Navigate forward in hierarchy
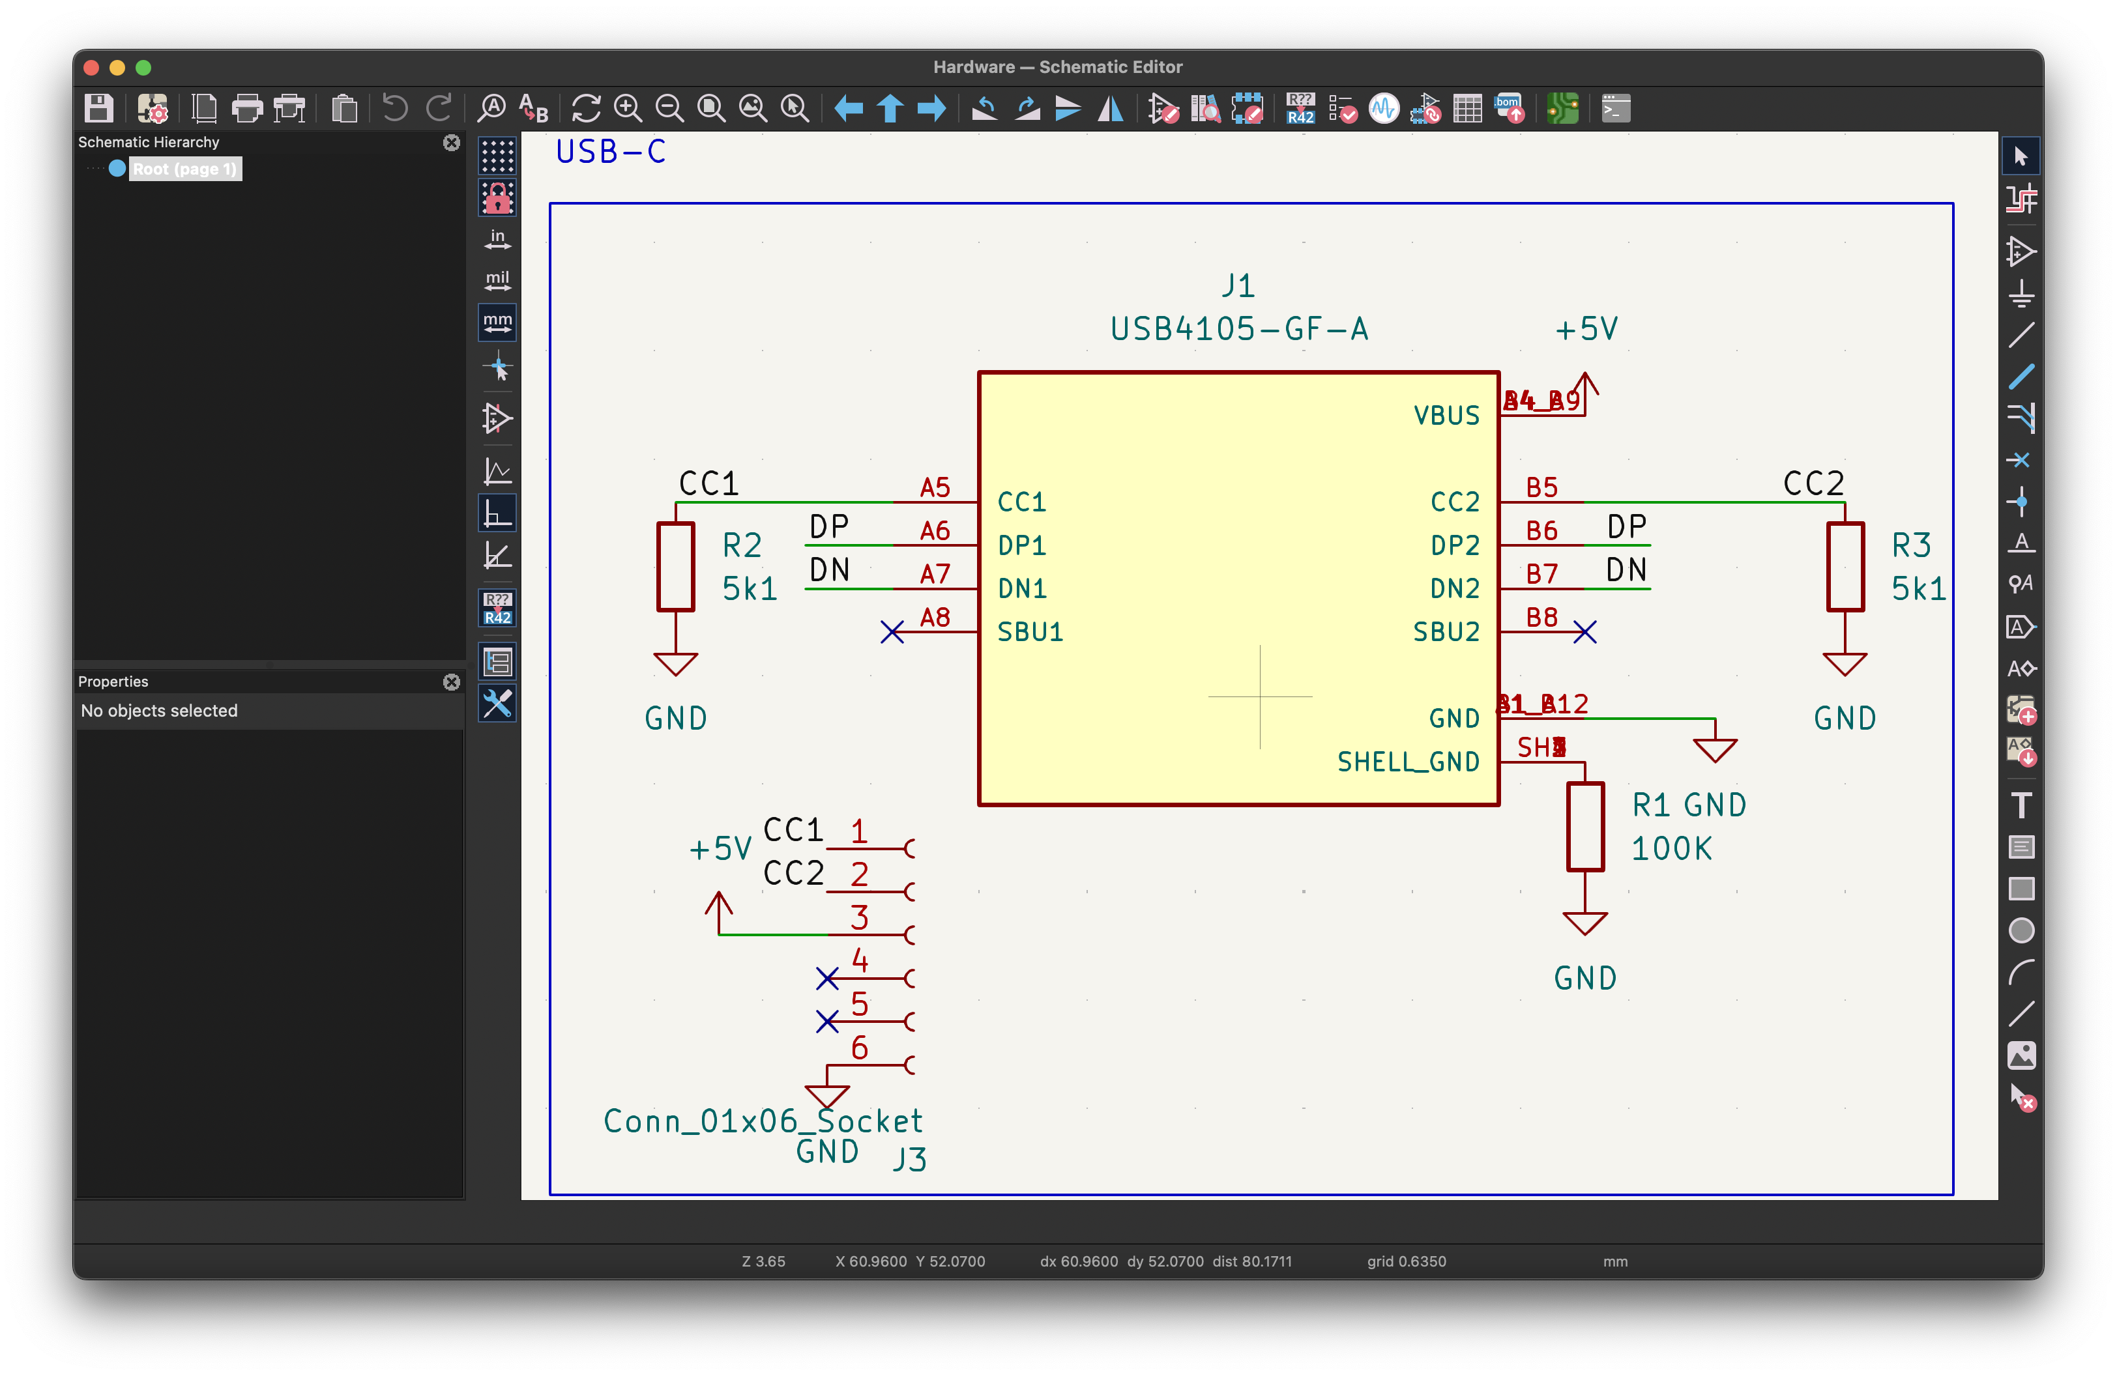This screenshot has width=2117, height=1376. (932, 108)
